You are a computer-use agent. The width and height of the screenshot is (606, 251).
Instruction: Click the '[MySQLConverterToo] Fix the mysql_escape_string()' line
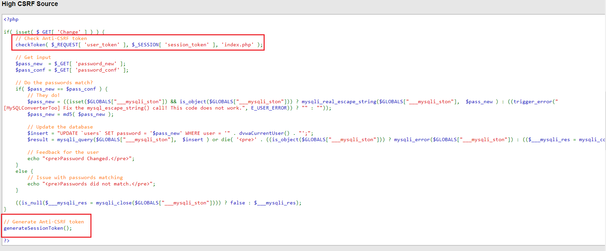point(168,108)
